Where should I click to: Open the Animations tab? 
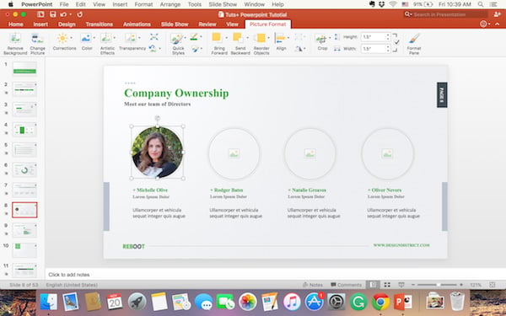pyautogui.click(x=137, y=24)
